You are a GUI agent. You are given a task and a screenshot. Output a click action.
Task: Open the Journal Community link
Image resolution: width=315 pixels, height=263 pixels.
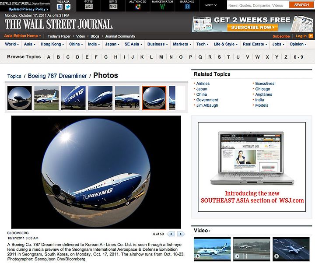click(x=120, y=36)
